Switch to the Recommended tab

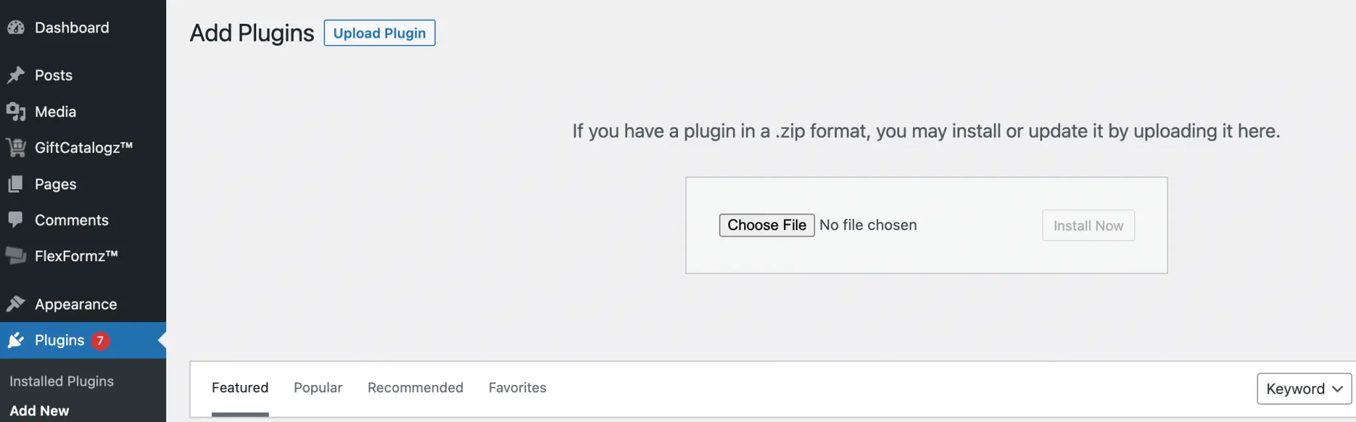tap(415, 388)
